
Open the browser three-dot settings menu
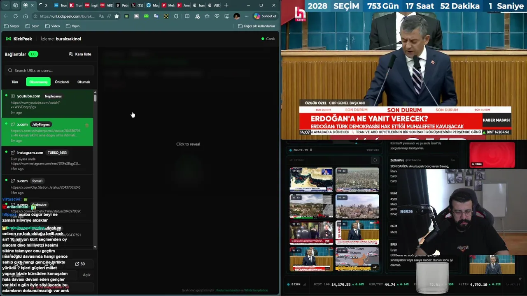(x=247, y=16)
